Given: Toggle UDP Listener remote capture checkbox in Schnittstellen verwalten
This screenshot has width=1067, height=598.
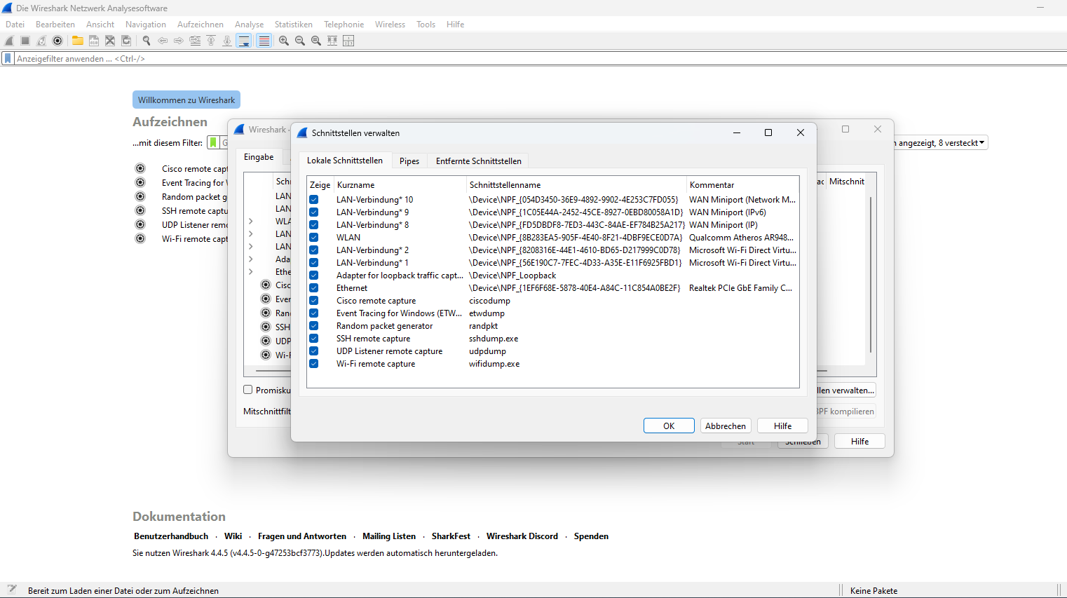Looking at the screenshot, I should (x=313, y=351).
